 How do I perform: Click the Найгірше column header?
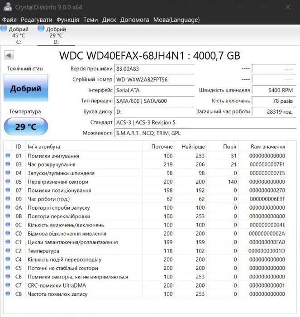coord(190,147)
